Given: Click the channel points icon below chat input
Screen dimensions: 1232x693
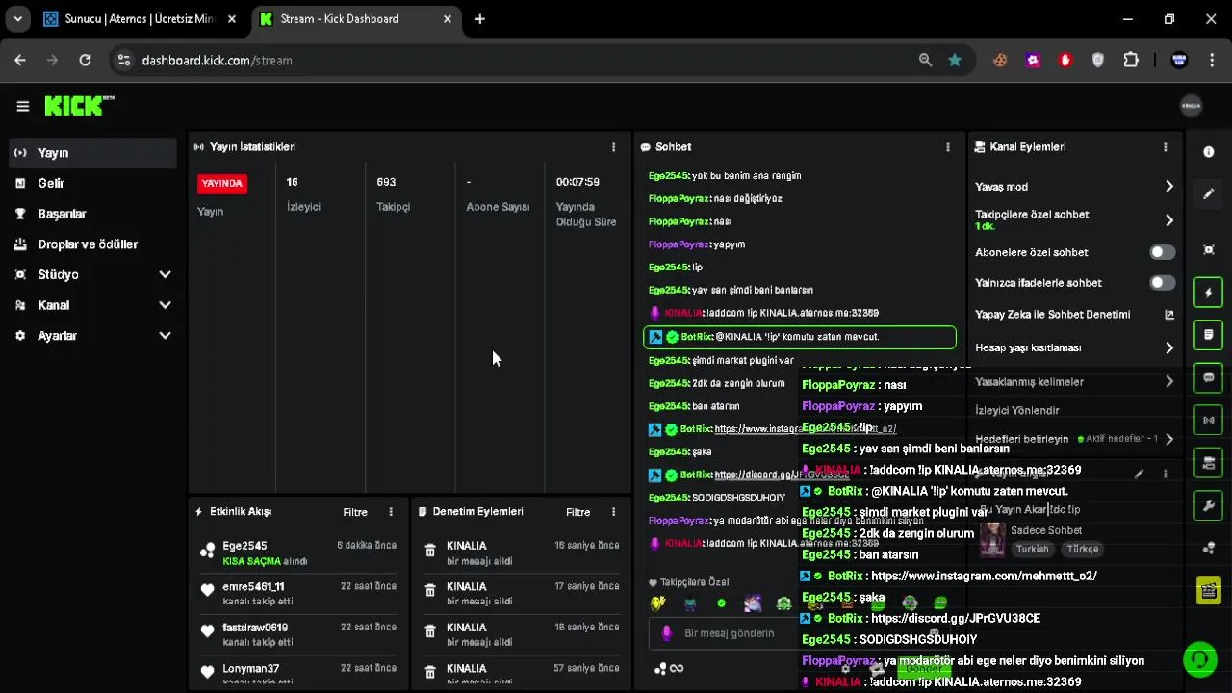Looking at the screenshot, I should [660, 668].
